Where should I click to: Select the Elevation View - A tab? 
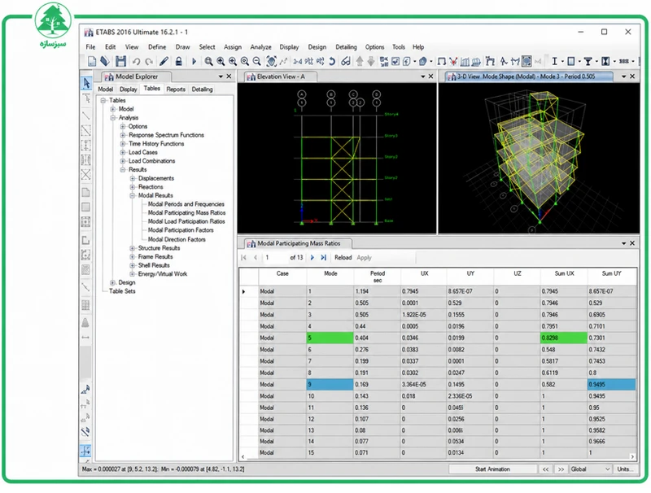[281, 76]
